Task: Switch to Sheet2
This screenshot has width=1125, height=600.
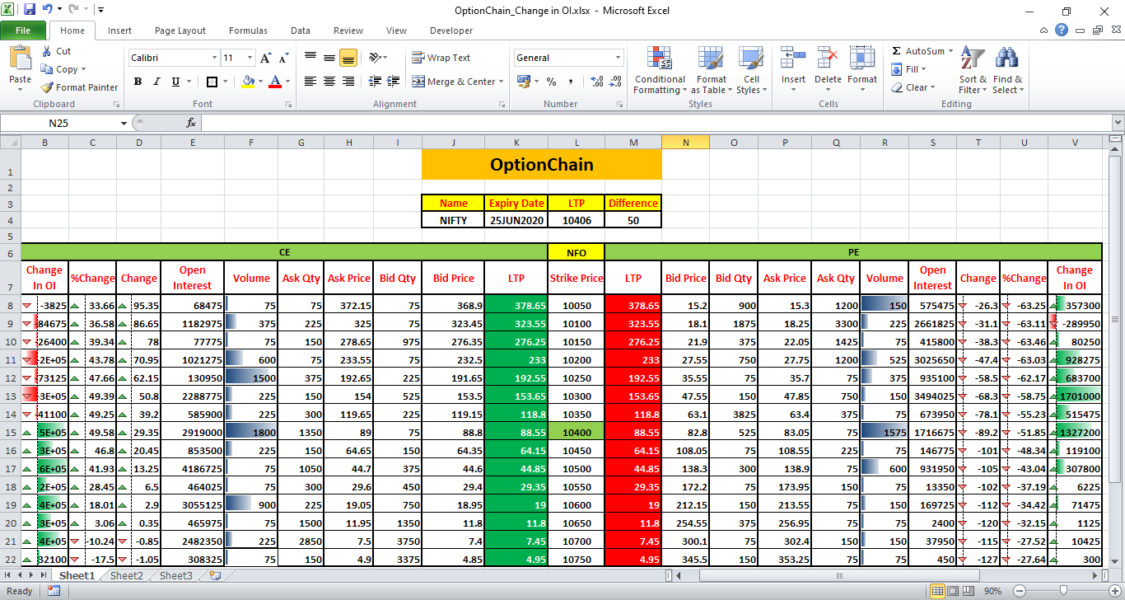Action: coord(125,575)
